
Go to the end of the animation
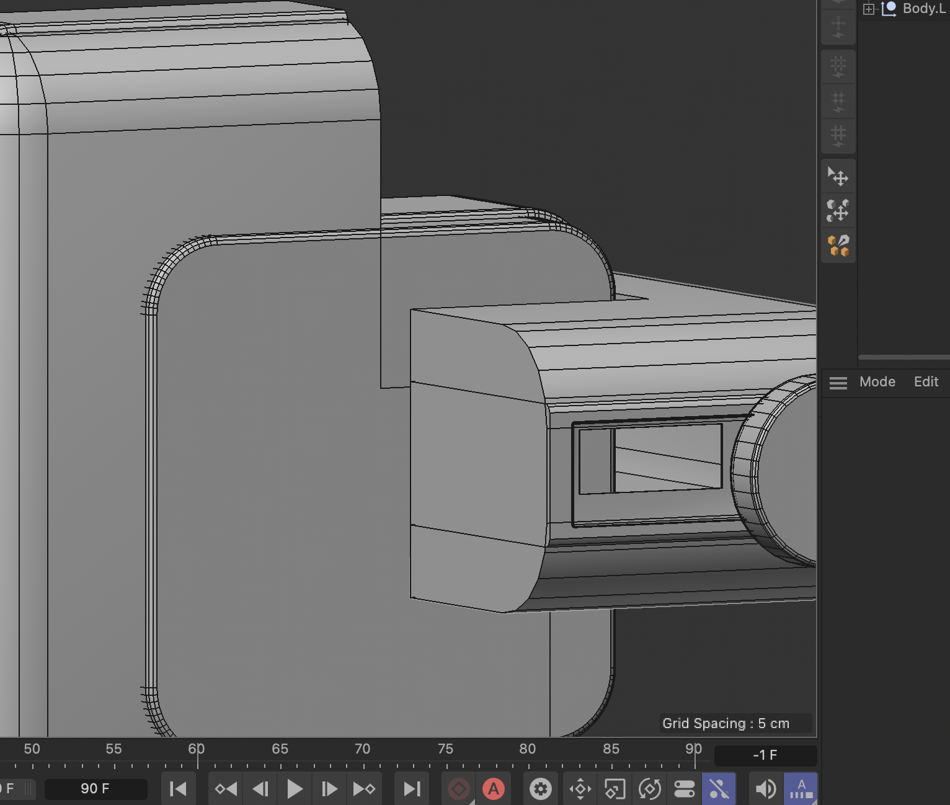click(x=412, y=789)
